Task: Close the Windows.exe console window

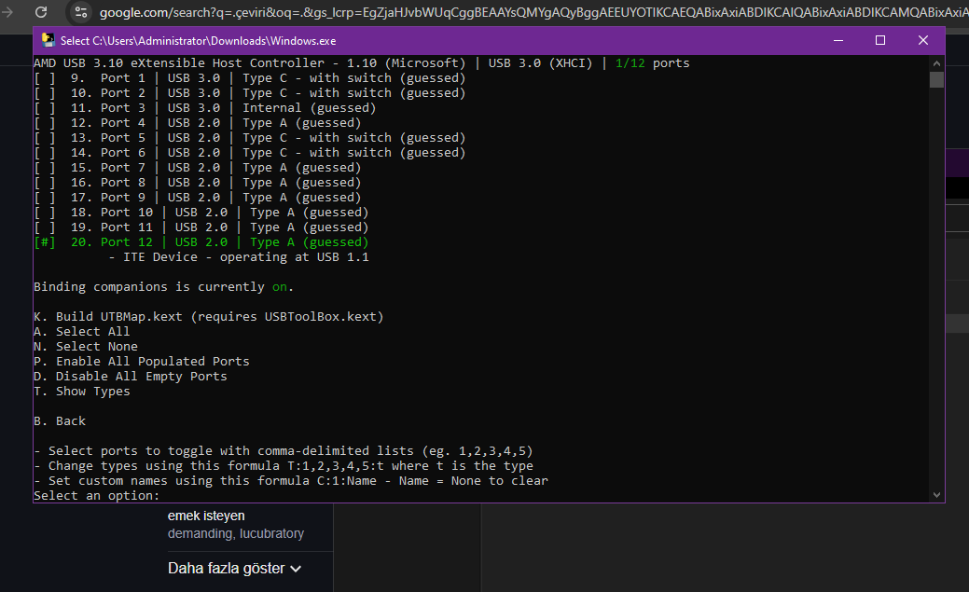Action: (x=922, y=40)
